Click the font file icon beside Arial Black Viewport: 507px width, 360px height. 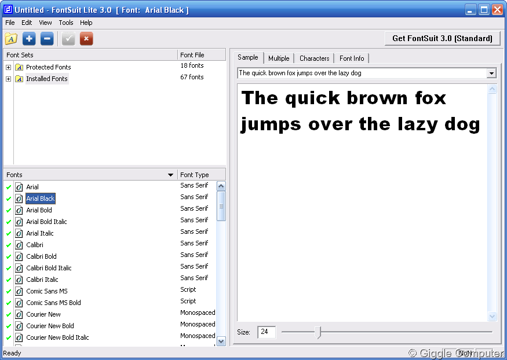click(x=19, y=199)
